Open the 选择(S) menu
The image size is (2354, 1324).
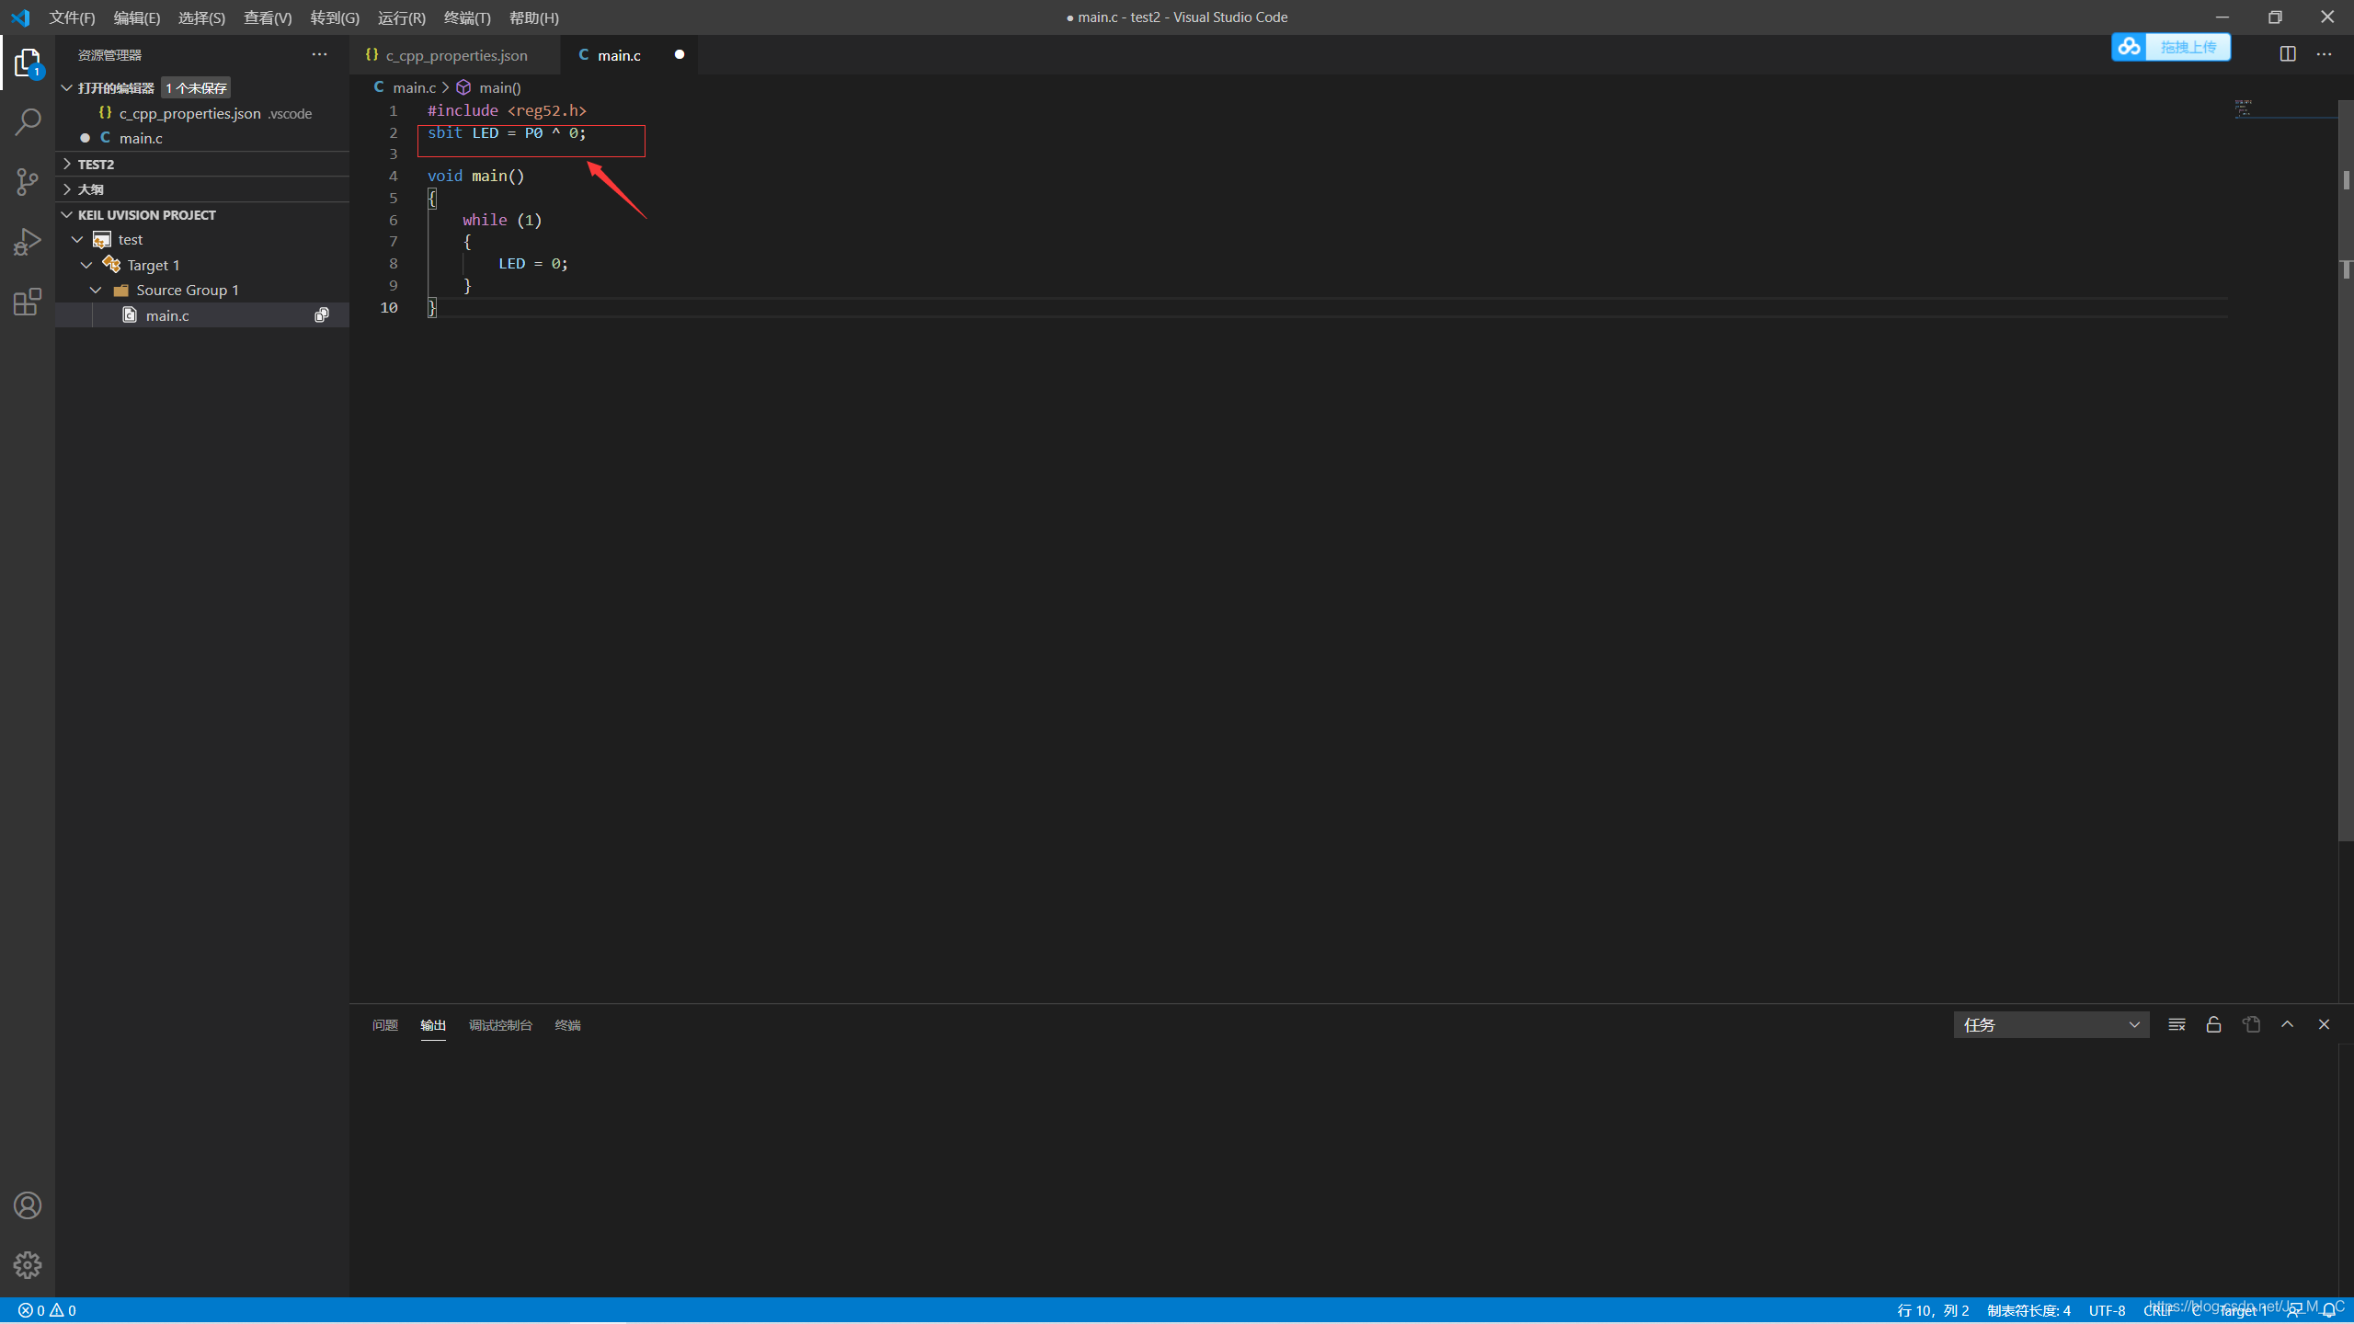tap(201, 17)
